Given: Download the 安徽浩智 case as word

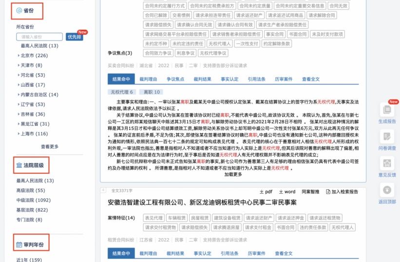Looking at the screenshot, I should (287, 192).
